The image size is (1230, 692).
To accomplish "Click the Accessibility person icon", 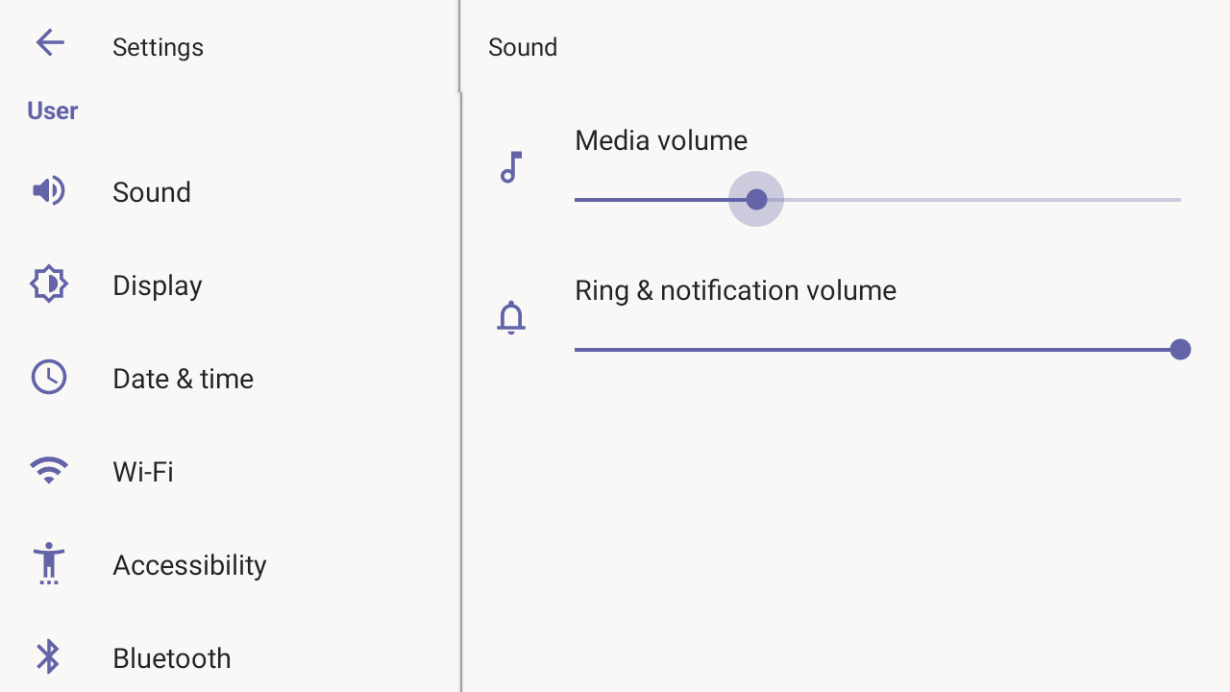I will [48, 563].
